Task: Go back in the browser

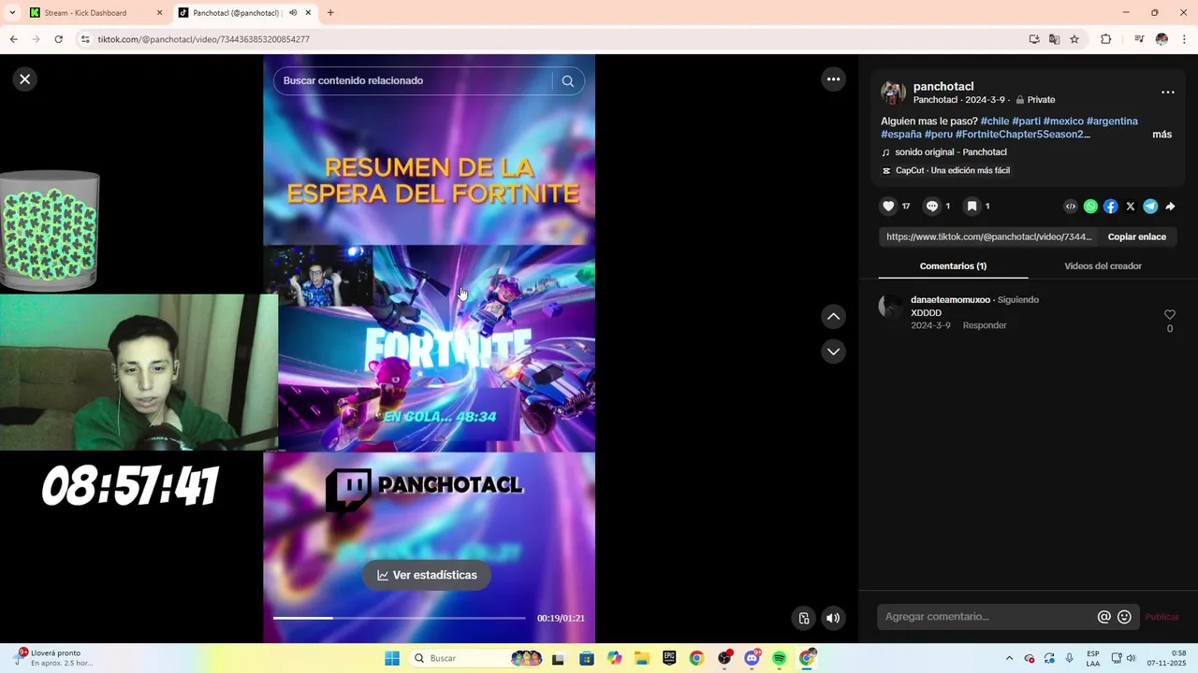Action: 13,39
